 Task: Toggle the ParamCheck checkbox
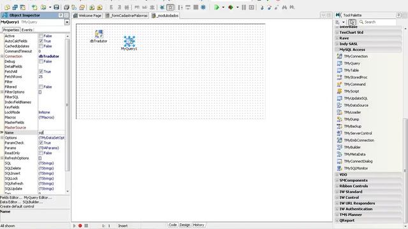[x=41, y=142]
